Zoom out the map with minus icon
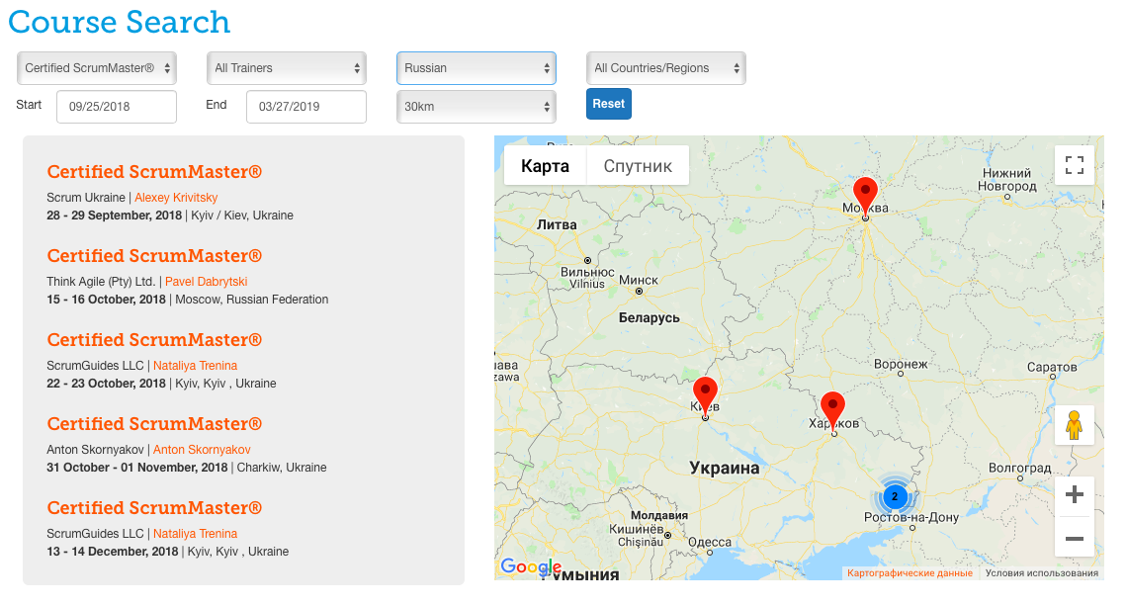This screenshot has height=606, width=1127. [x=1074, y=538]
